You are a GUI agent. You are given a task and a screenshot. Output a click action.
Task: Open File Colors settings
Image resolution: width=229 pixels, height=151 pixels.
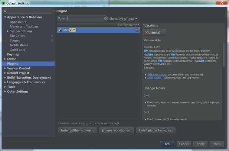point(17,36)
